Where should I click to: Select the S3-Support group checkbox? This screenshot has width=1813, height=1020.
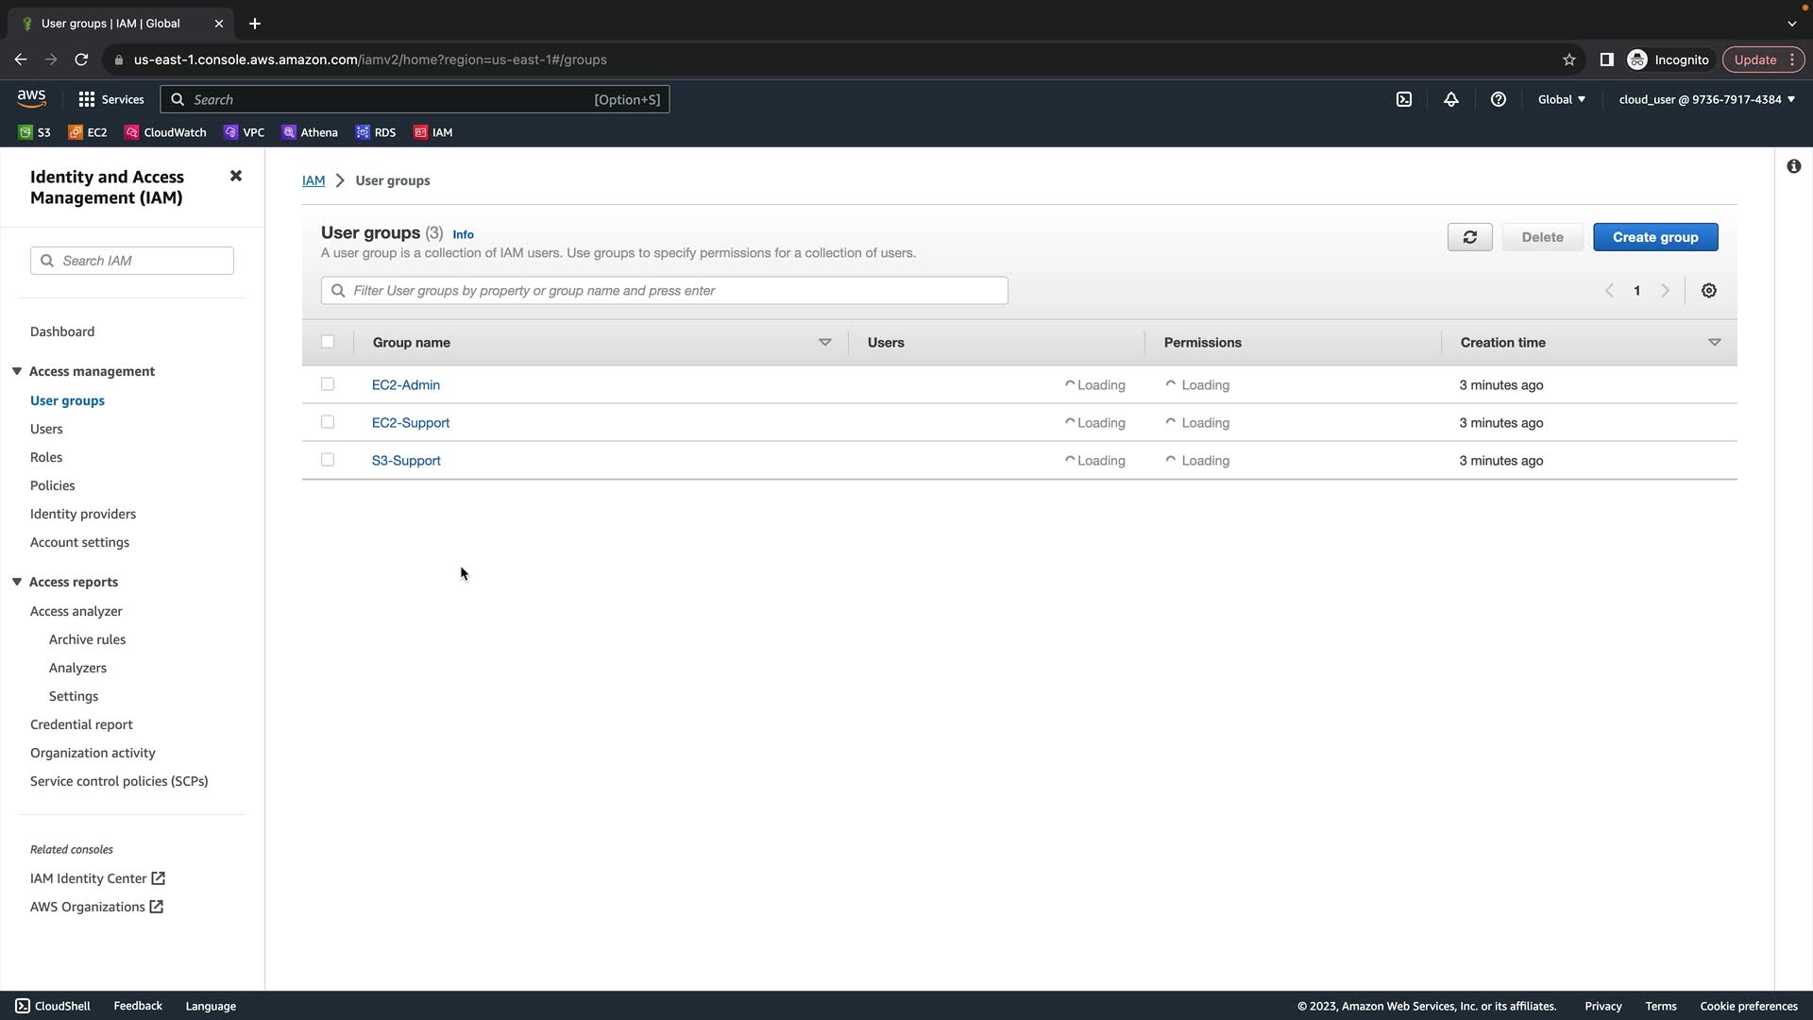point(328,460)
